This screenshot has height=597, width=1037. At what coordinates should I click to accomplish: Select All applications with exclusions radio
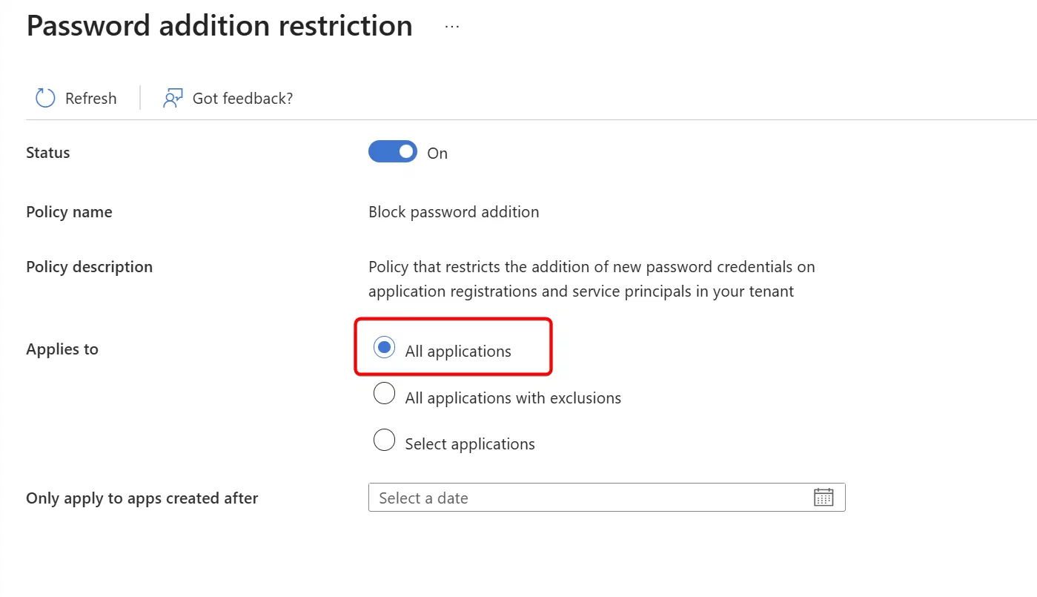(x=384, y=393)
